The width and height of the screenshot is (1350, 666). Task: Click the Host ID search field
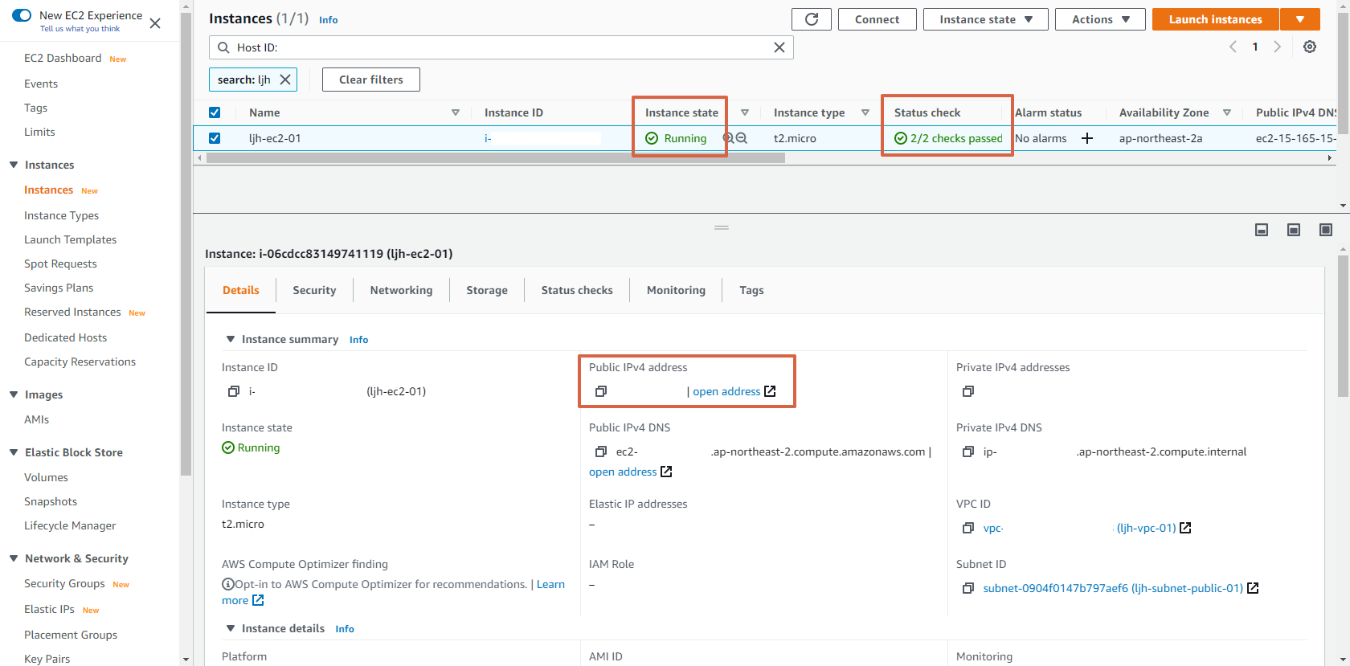501,47
